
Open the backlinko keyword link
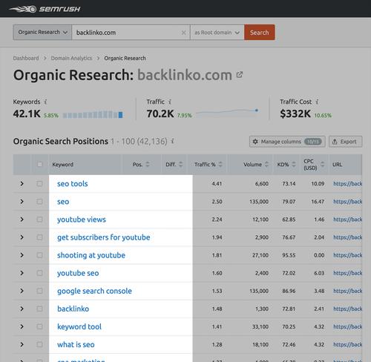pyautogui.click(x=73, y=309)
